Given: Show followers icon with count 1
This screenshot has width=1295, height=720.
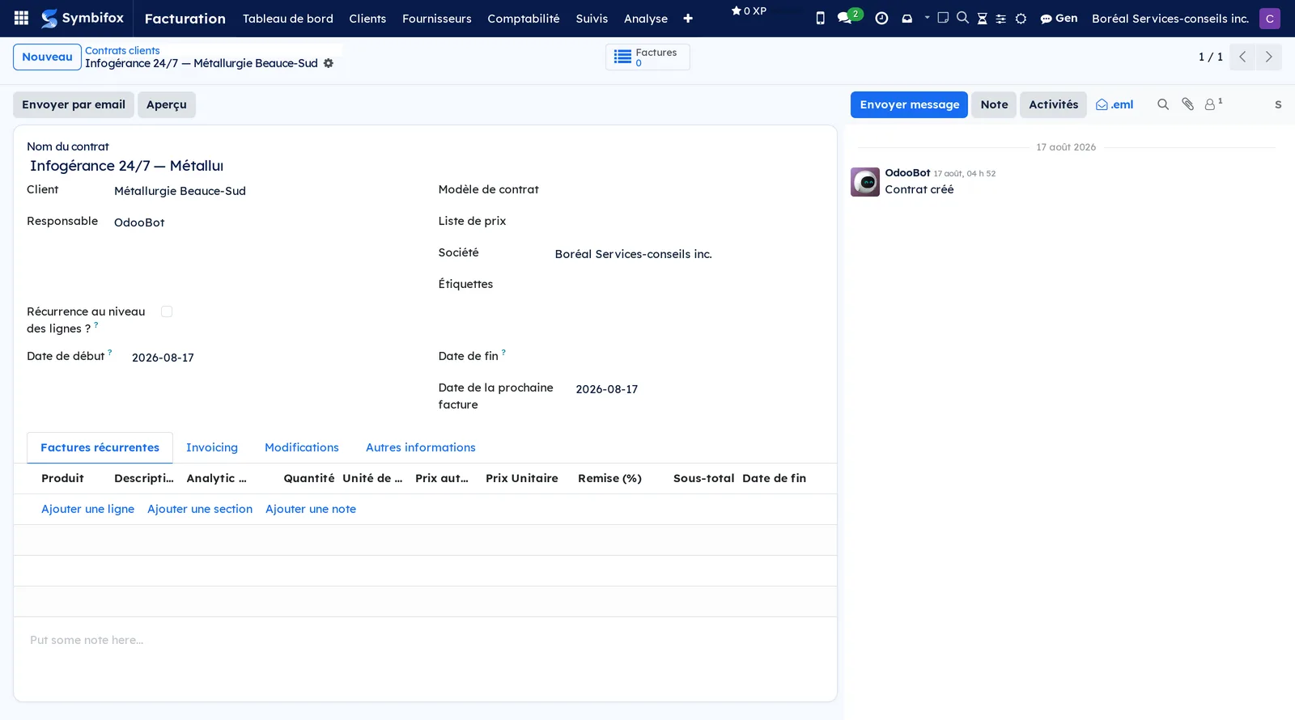Looking at the screenshot, I should [x=1213, y=104].
